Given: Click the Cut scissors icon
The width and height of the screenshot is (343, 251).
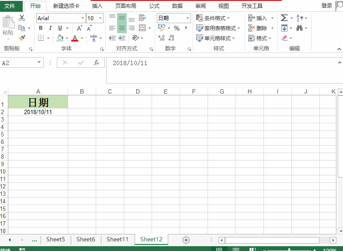Looking at the screenshot, I should point(22,18).
